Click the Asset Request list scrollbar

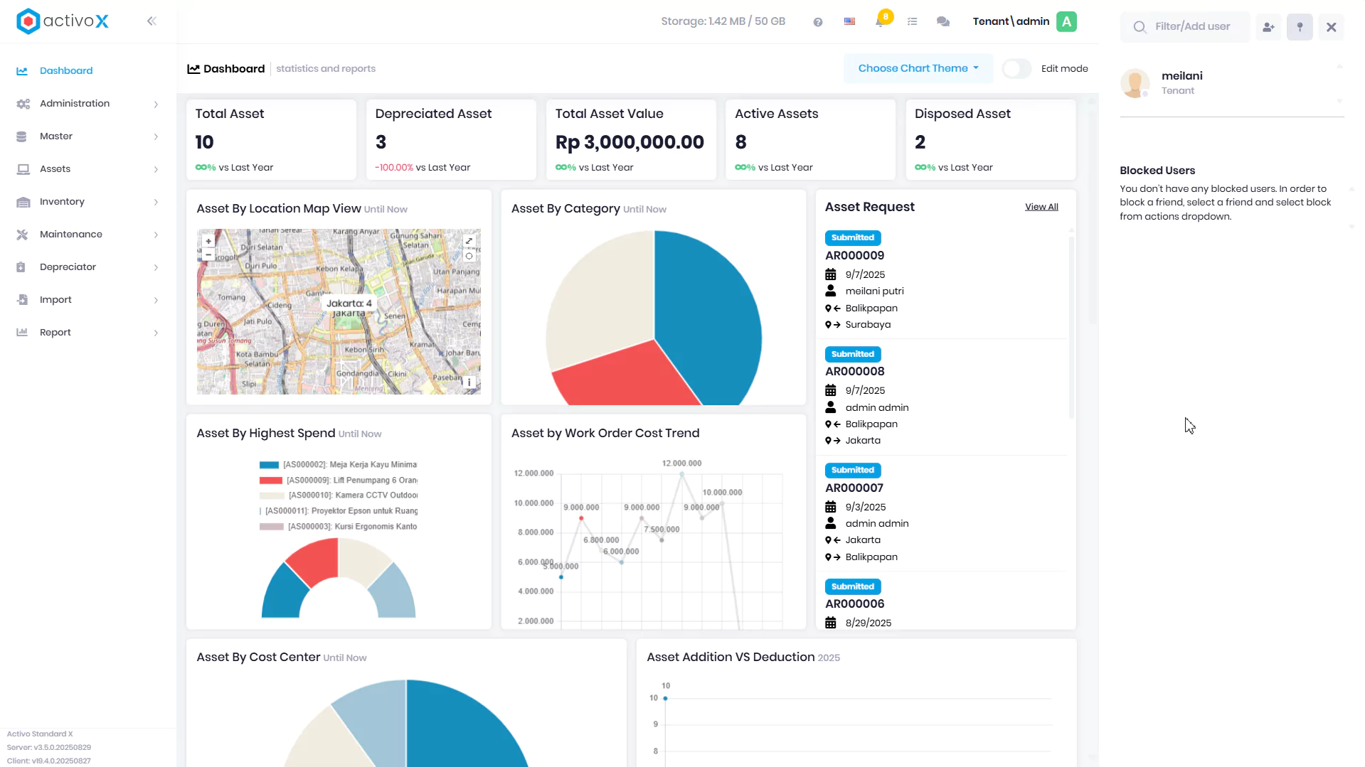tap(1071, 327)
